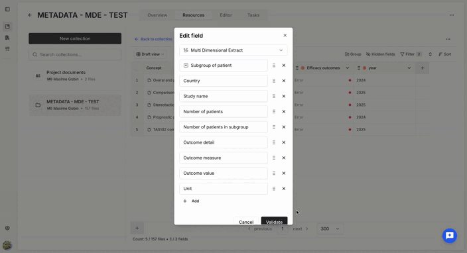
Task: Open the top-right more options menu
Action: [x=452, y=15]
